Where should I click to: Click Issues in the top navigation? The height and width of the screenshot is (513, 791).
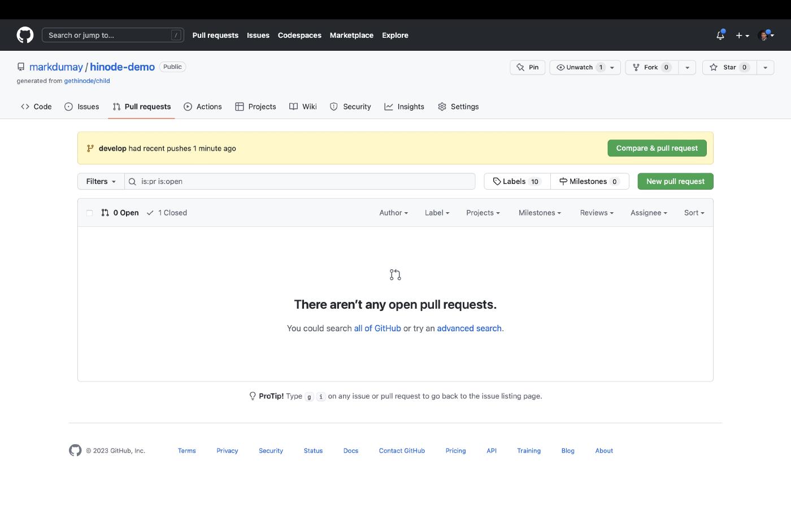point(258,35)
